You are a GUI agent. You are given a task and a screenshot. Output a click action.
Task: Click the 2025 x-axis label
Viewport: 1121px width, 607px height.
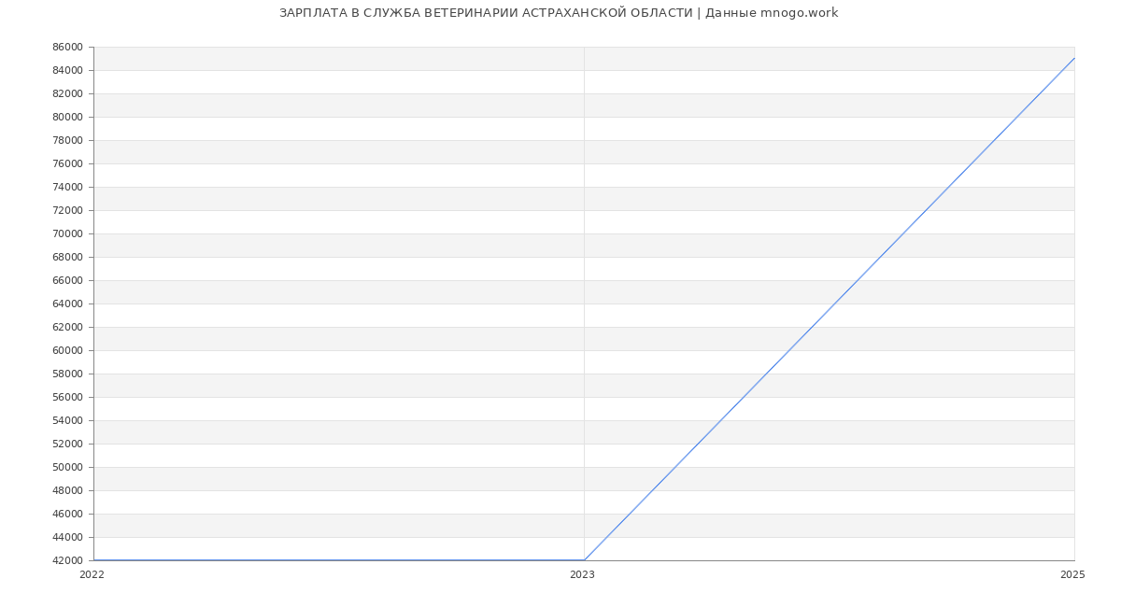[x=1072, y=575]
